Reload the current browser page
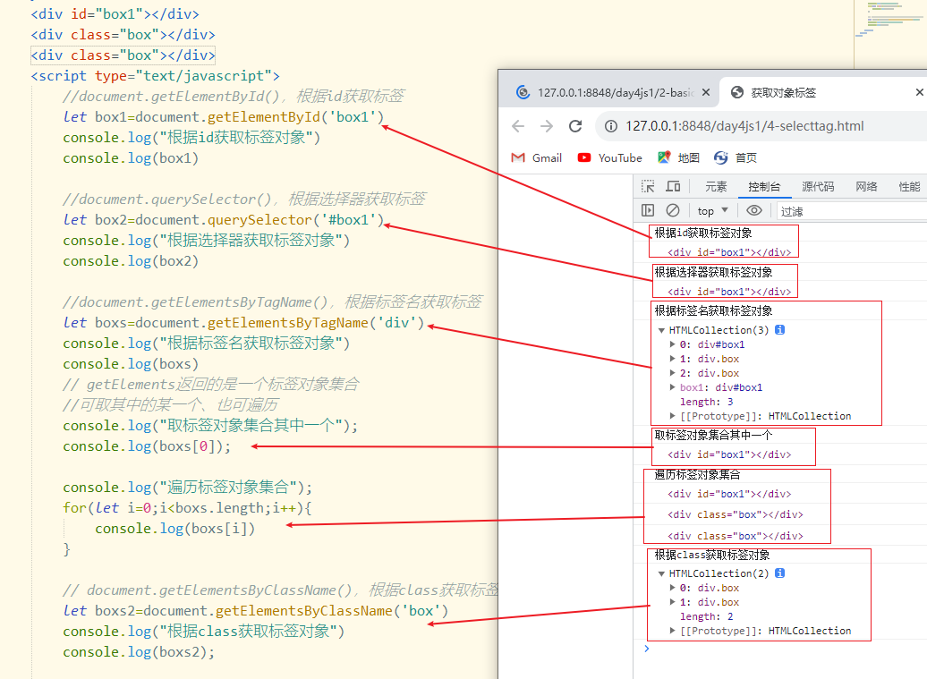This screenshot has width=927, height=679. pos(575,126)
